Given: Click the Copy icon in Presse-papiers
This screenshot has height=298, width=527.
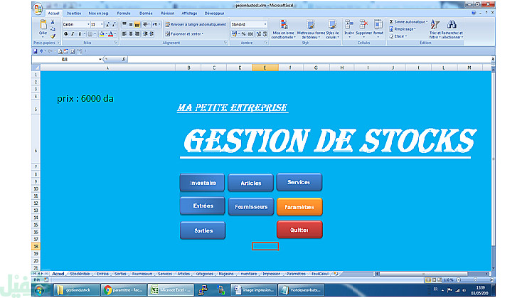Looking at the screenshot, I should [x=53, y=29].
